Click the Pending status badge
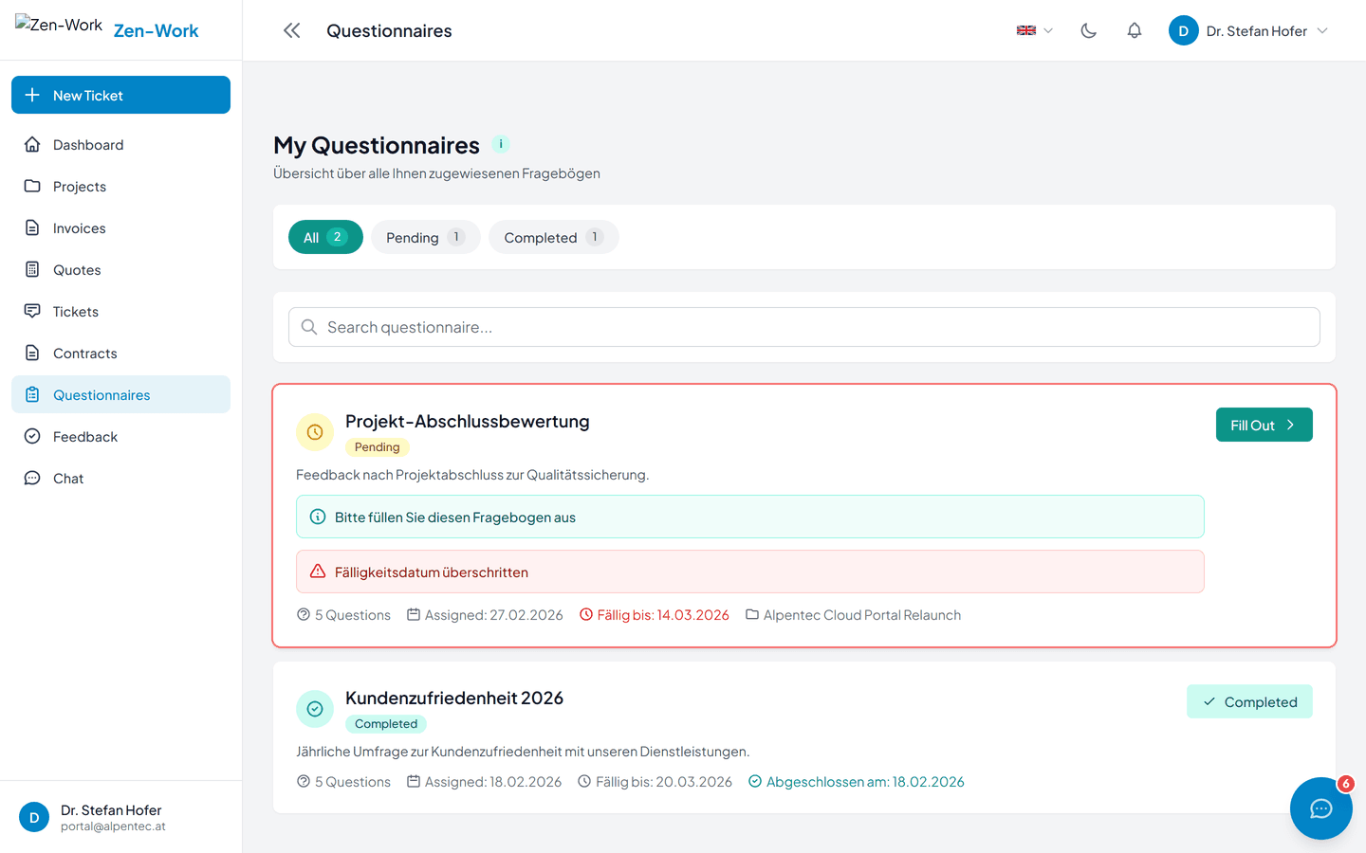The height and width of the screenshot is (853, 1366). click(378, 447)
